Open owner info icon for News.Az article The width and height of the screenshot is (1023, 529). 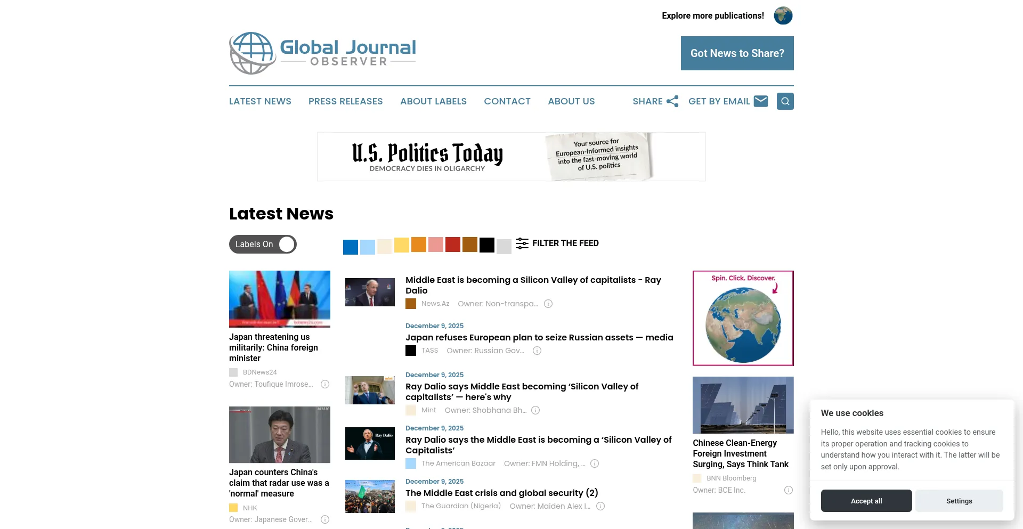tap(548, 304)
